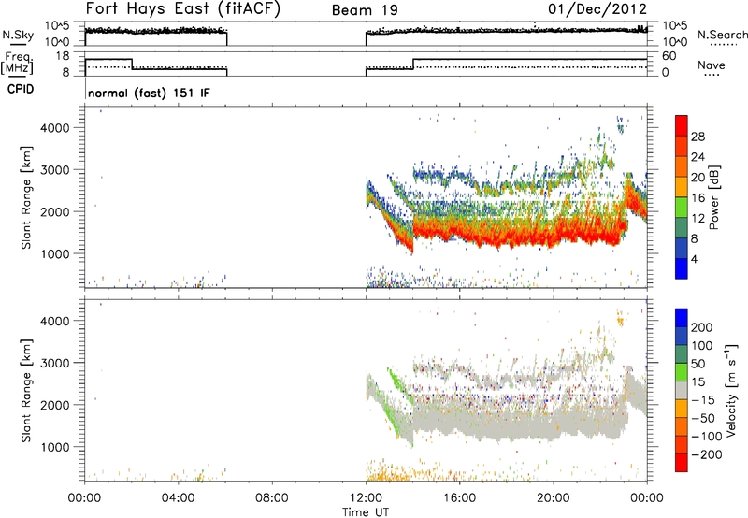The height and width of the screenshot is (518, 748).
Task: Click the '100' value on Velocity colorbar
Action: pyautogui.click(x=702, y=345)
